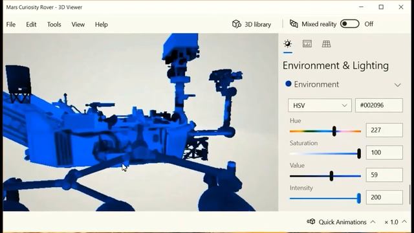Viewport: 414px width, 233px height.
Task: Click the Environment & Lighting heading
Action: tap(336, 66)
